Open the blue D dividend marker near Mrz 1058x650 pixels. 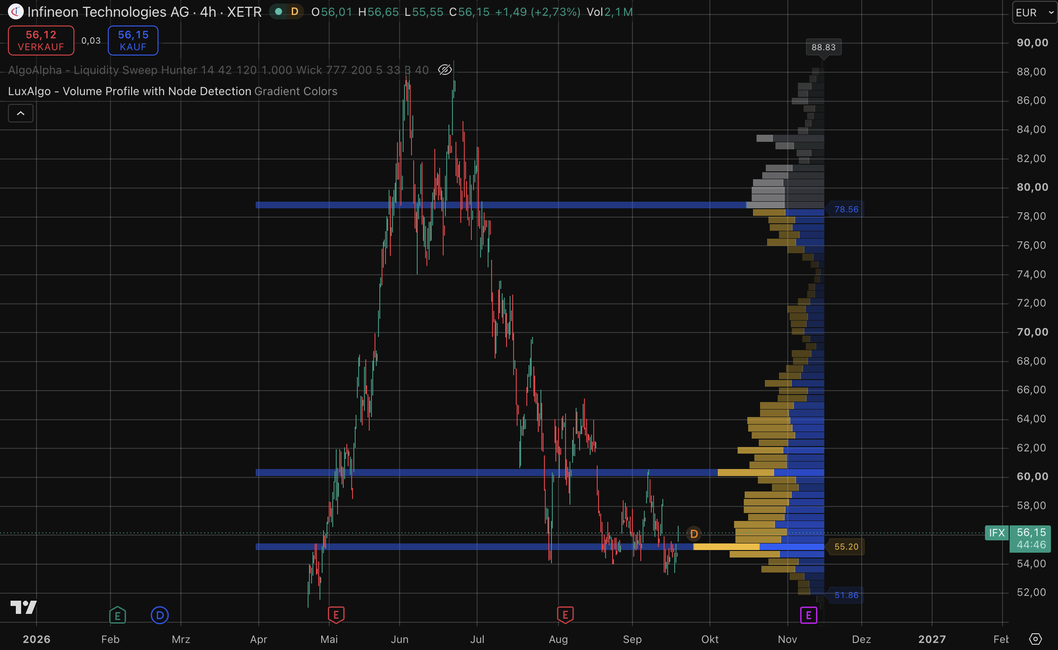(160, 615)
